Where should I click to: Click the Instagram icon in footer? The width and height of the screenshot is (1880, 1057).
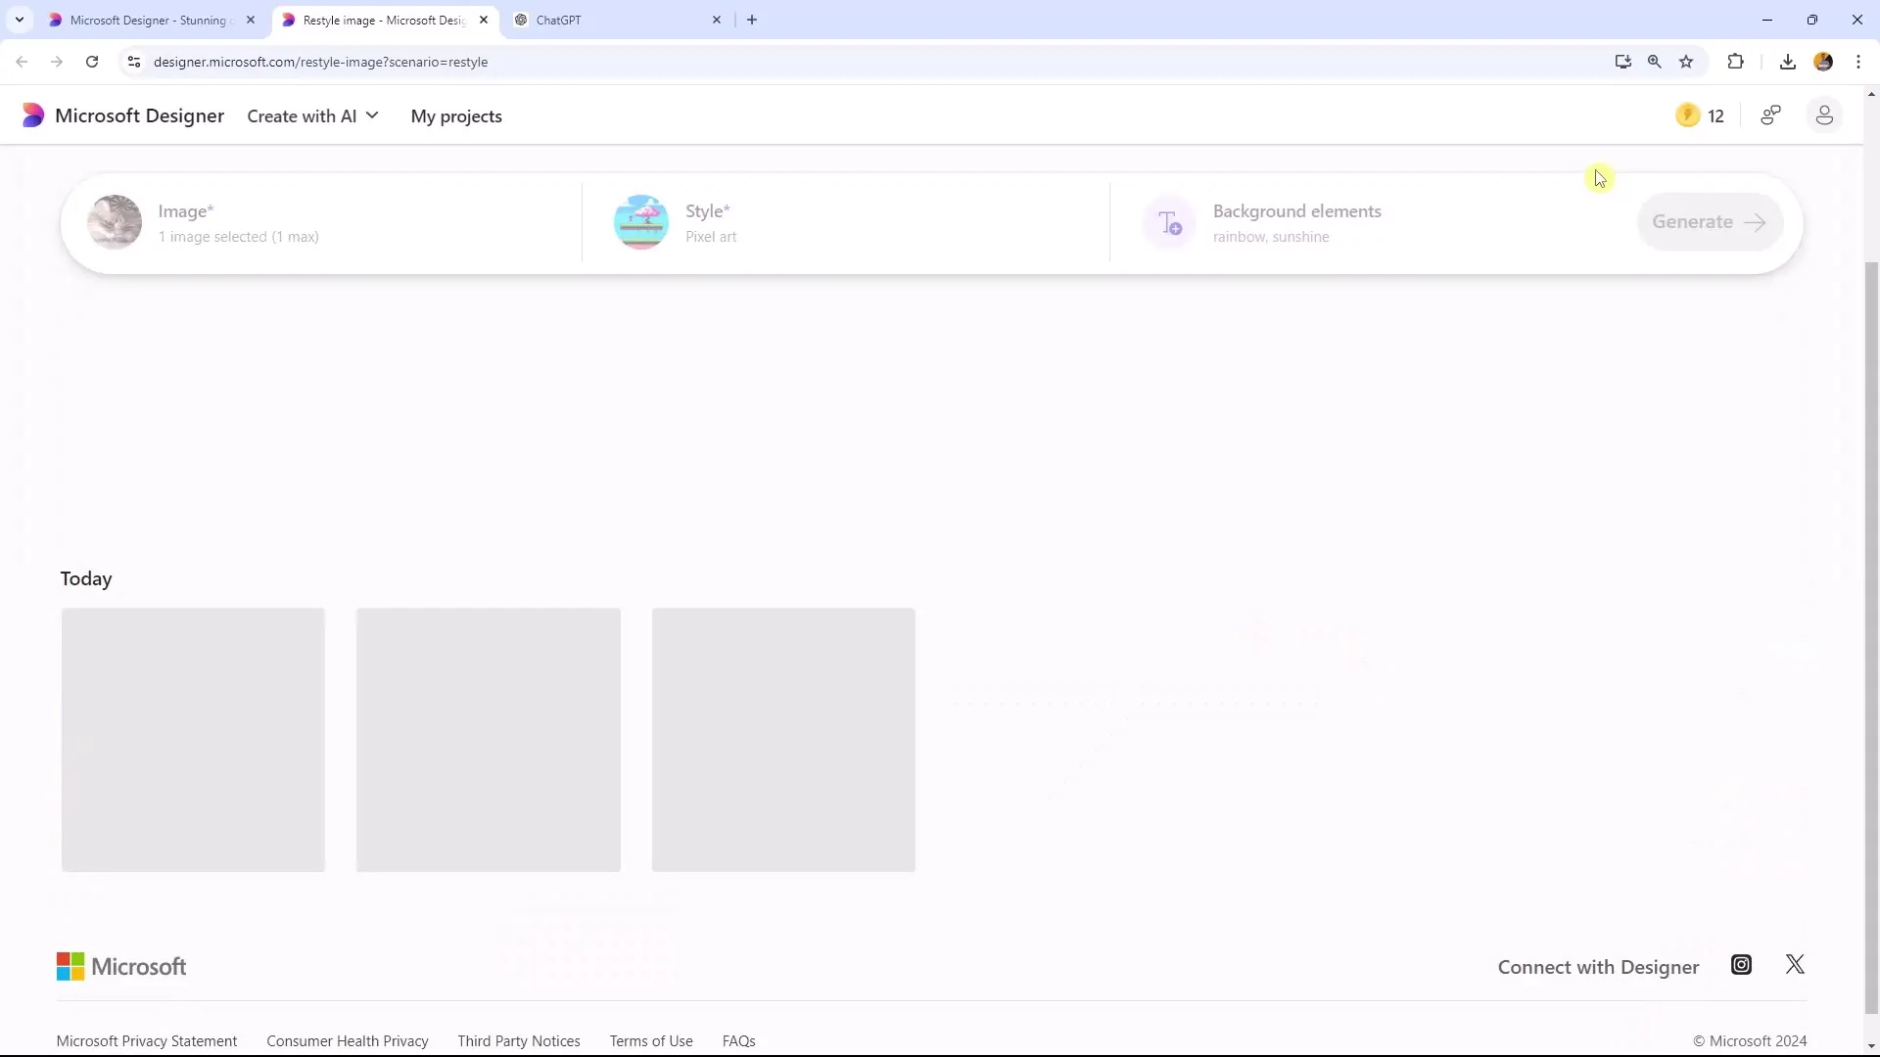pyautogui.click(x=1741, y=964)
